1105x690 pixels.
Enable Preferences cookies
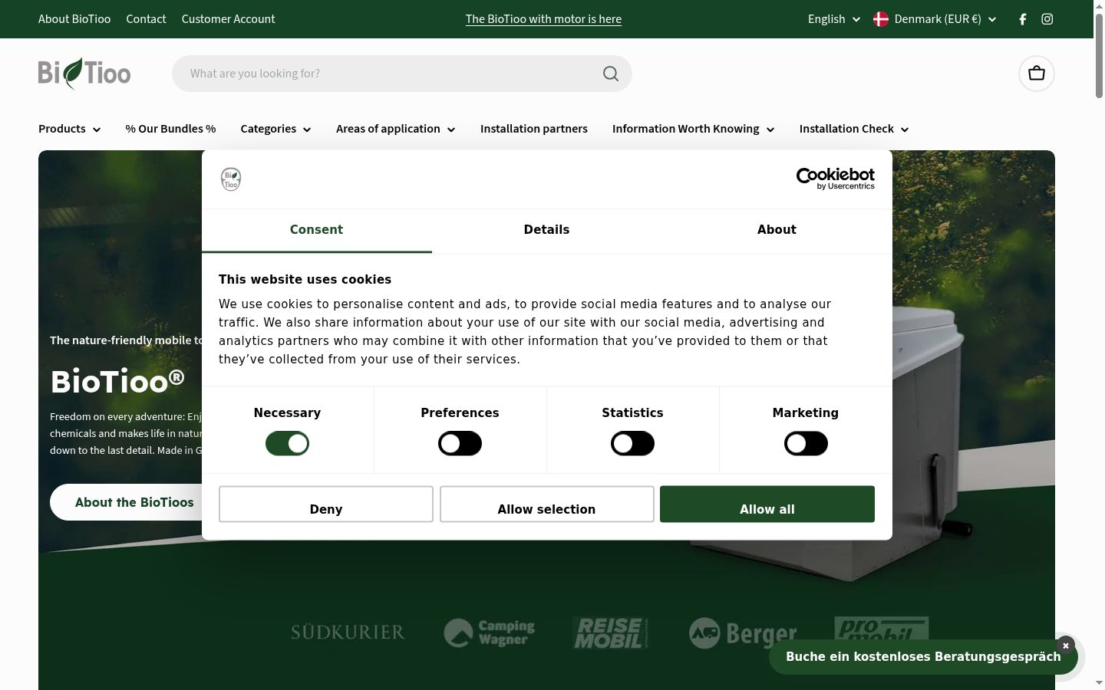[x=460, y=443]
